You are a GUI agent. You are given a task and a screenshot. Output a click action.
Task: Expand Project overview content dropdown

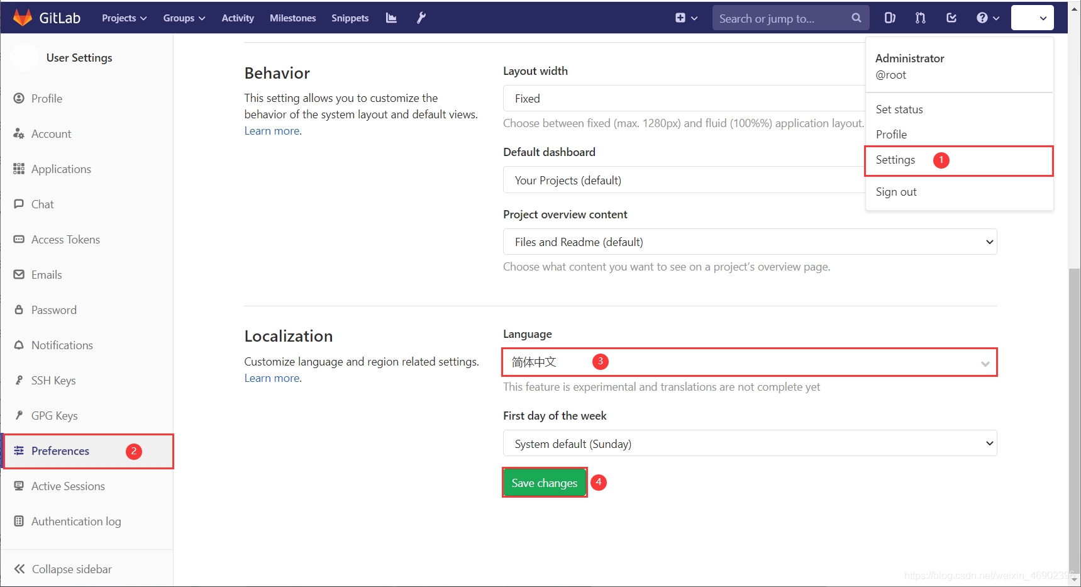click(749, 242)
